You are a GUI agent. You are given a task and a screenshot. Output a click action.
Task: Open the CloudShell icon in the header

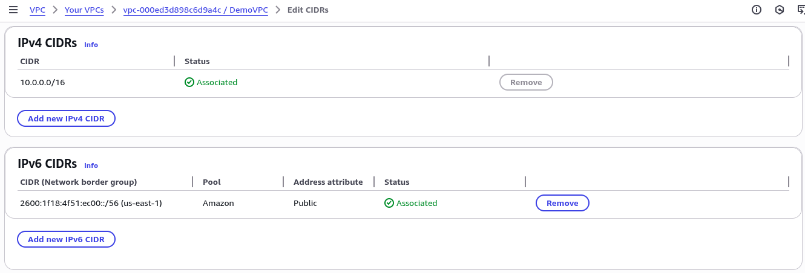click(x=801, y=10)
